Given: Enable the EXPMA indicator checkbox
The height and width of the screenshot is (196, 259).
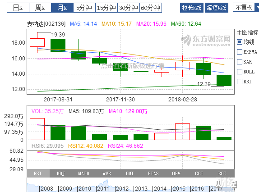Looking at the screenshot, I should 240,52.
